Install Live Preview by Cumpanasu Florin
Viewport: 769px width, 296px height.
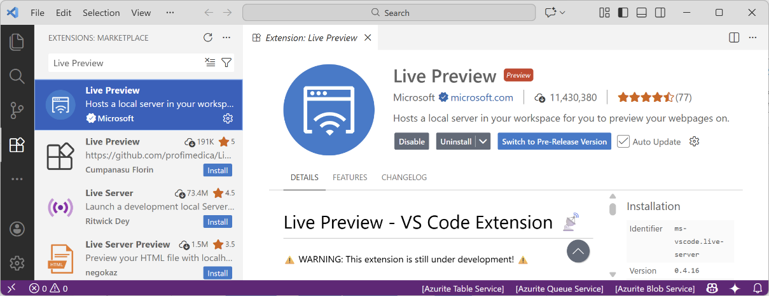click(x=218, y=171)
